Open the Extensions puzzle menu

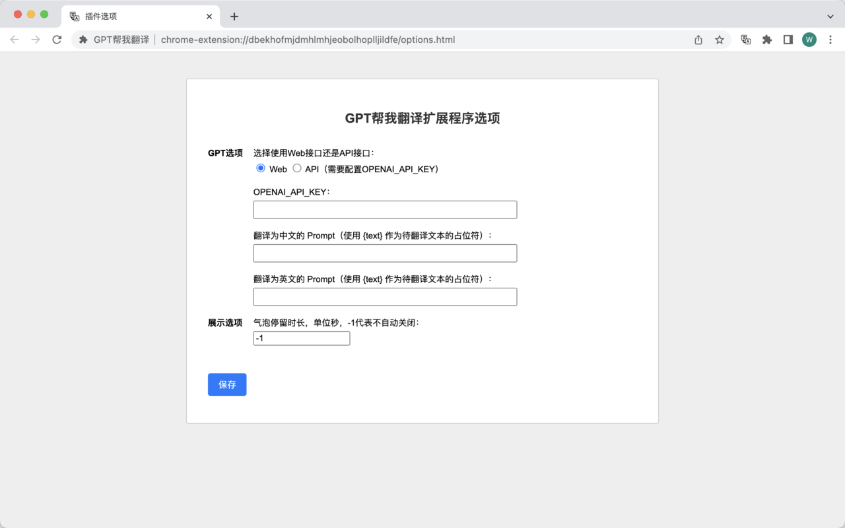(x=767, y=40)
